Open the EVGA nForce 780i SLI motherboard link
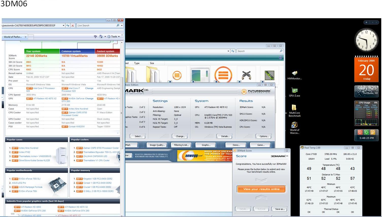This screenshot has height=217, width=382. coord(30,179)
